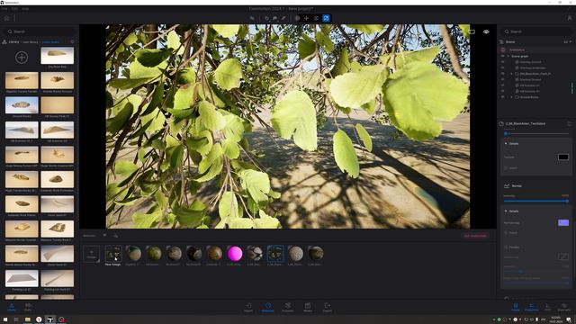
Task: Switch to the Library tab at the bottom left
Action: pos(12,307)
